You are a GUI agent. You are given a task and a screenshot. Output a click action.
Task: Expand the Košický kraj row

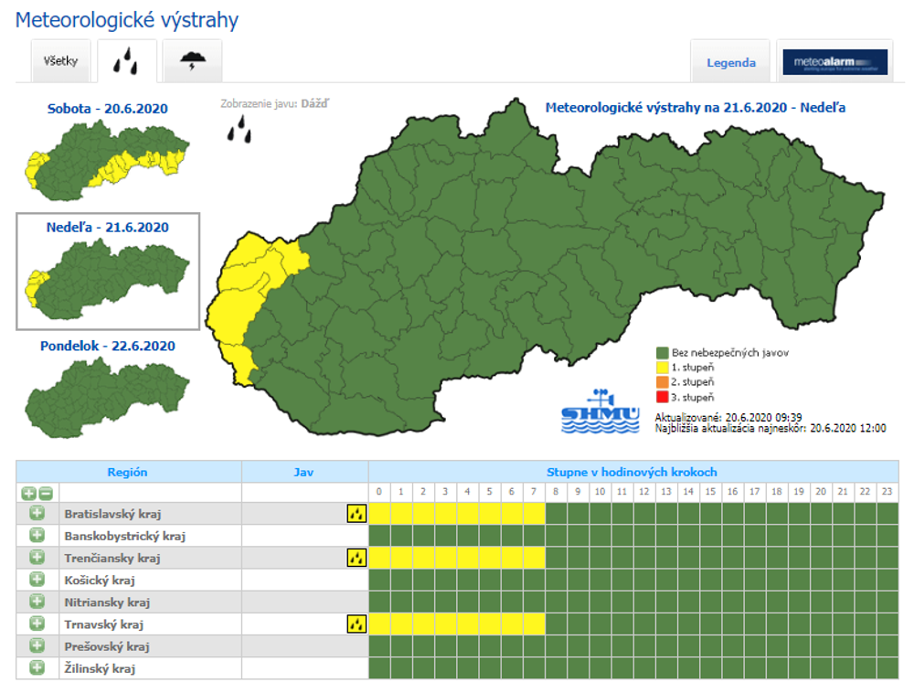(x=37, y=580)
